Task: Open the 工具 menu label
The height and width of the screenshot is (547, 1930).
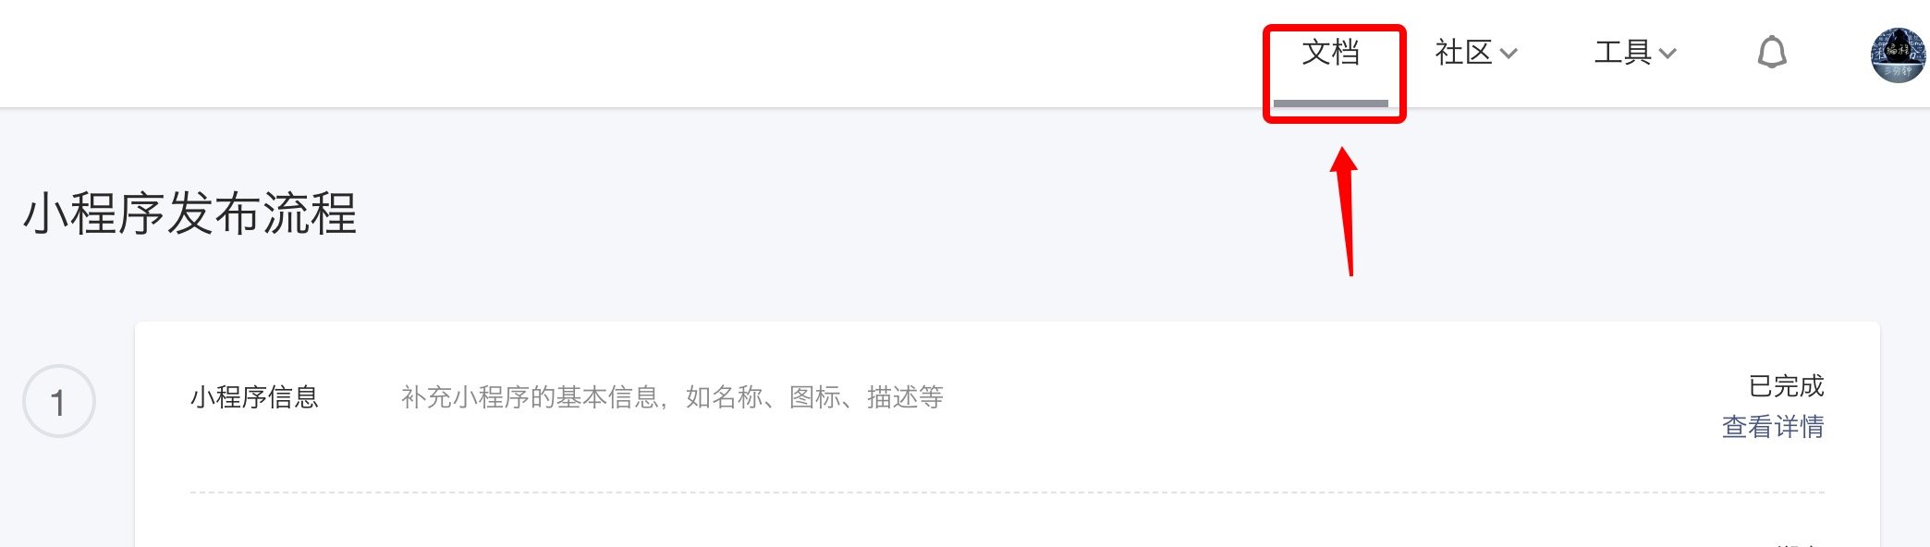Action: point(1623,53)
